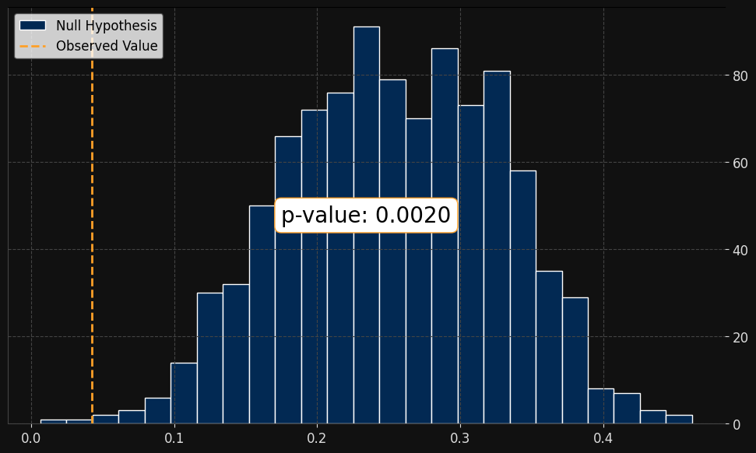
Task: Select the leftmost histogram bar
Action: tap(53, 421)
